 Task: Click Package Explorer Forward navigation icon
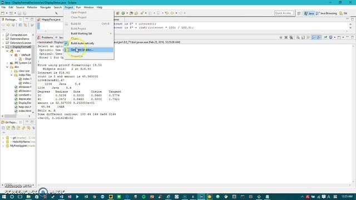pos(8,25)
